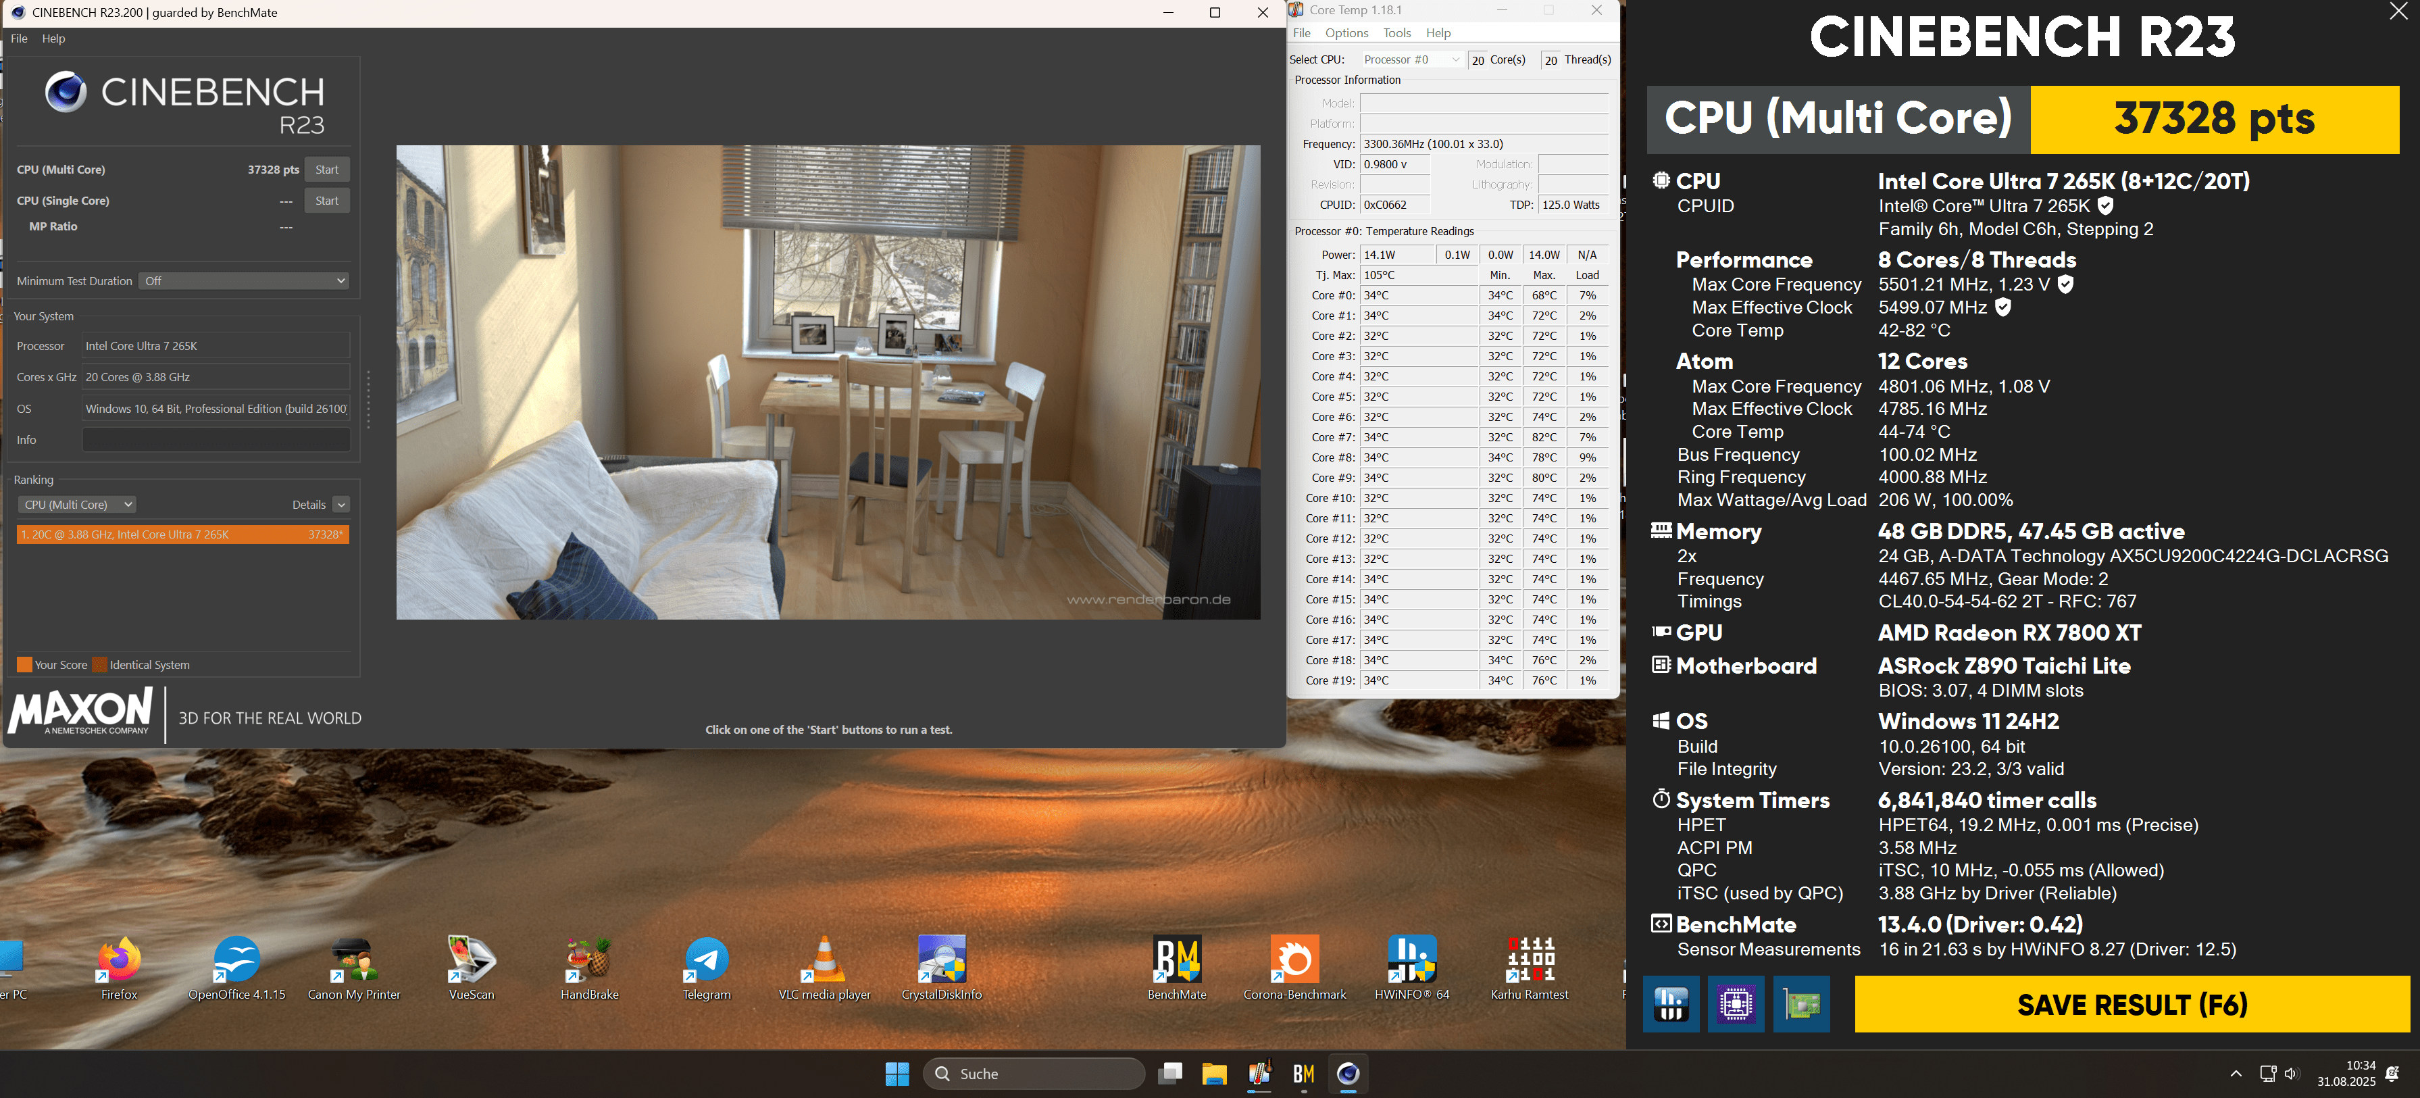Open HWiNFO from BenchMate panel icon
This screenshot has width=2420, height=1098.
(x=1670, y=1004)
